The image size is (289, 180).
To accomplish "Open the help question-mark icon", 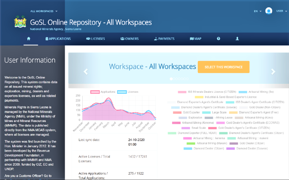I will pos(218,38).
